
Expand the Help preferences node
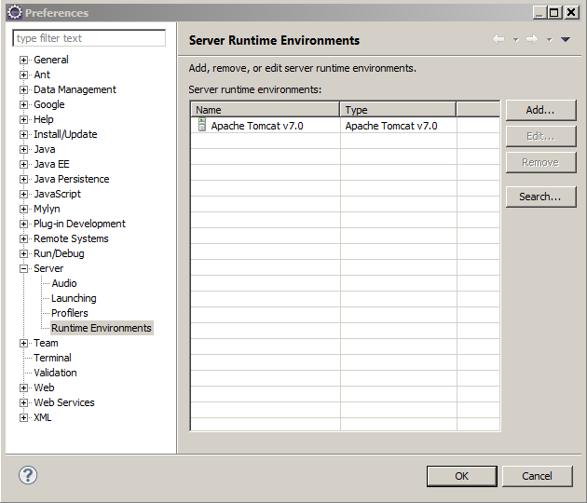pyautogui.click(x=23, y=120)
